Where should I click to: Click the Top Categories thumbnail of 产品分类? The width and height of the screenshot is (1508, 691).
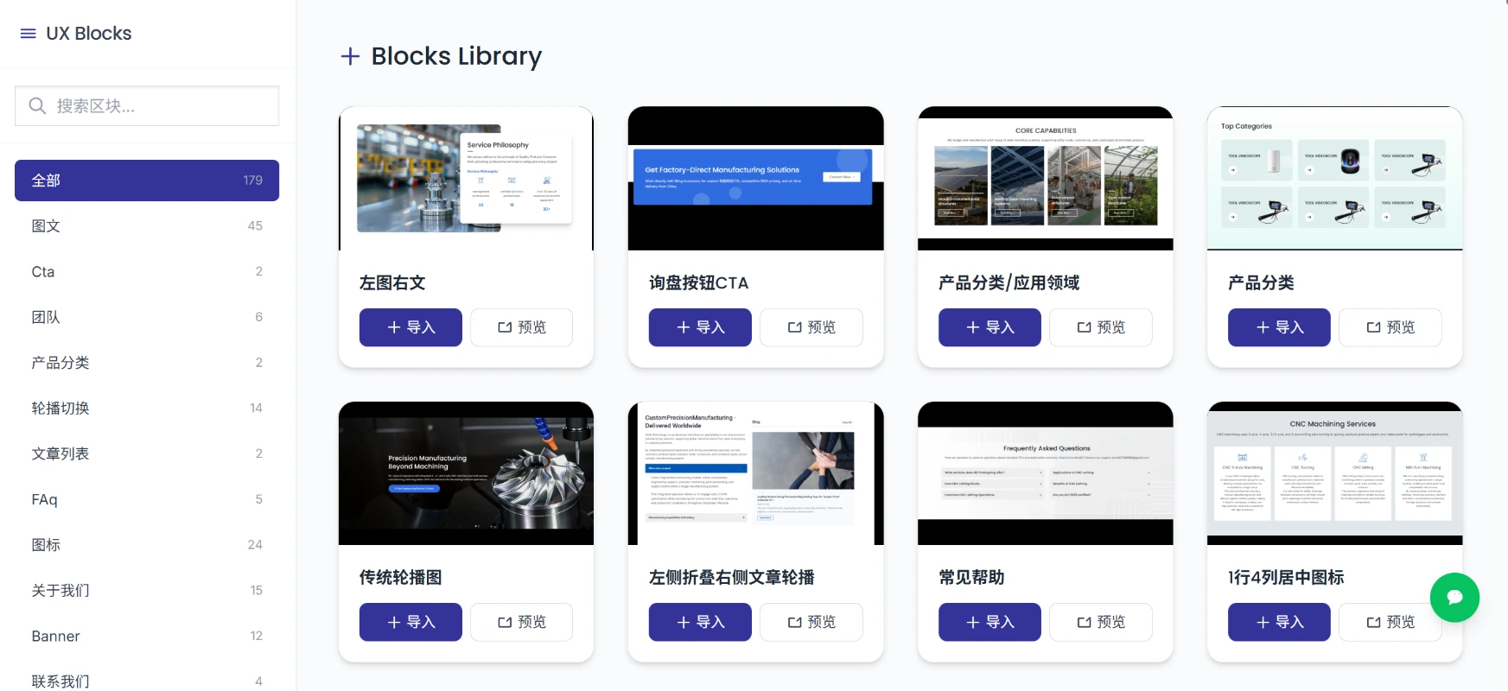click(x=1334, y=179)
